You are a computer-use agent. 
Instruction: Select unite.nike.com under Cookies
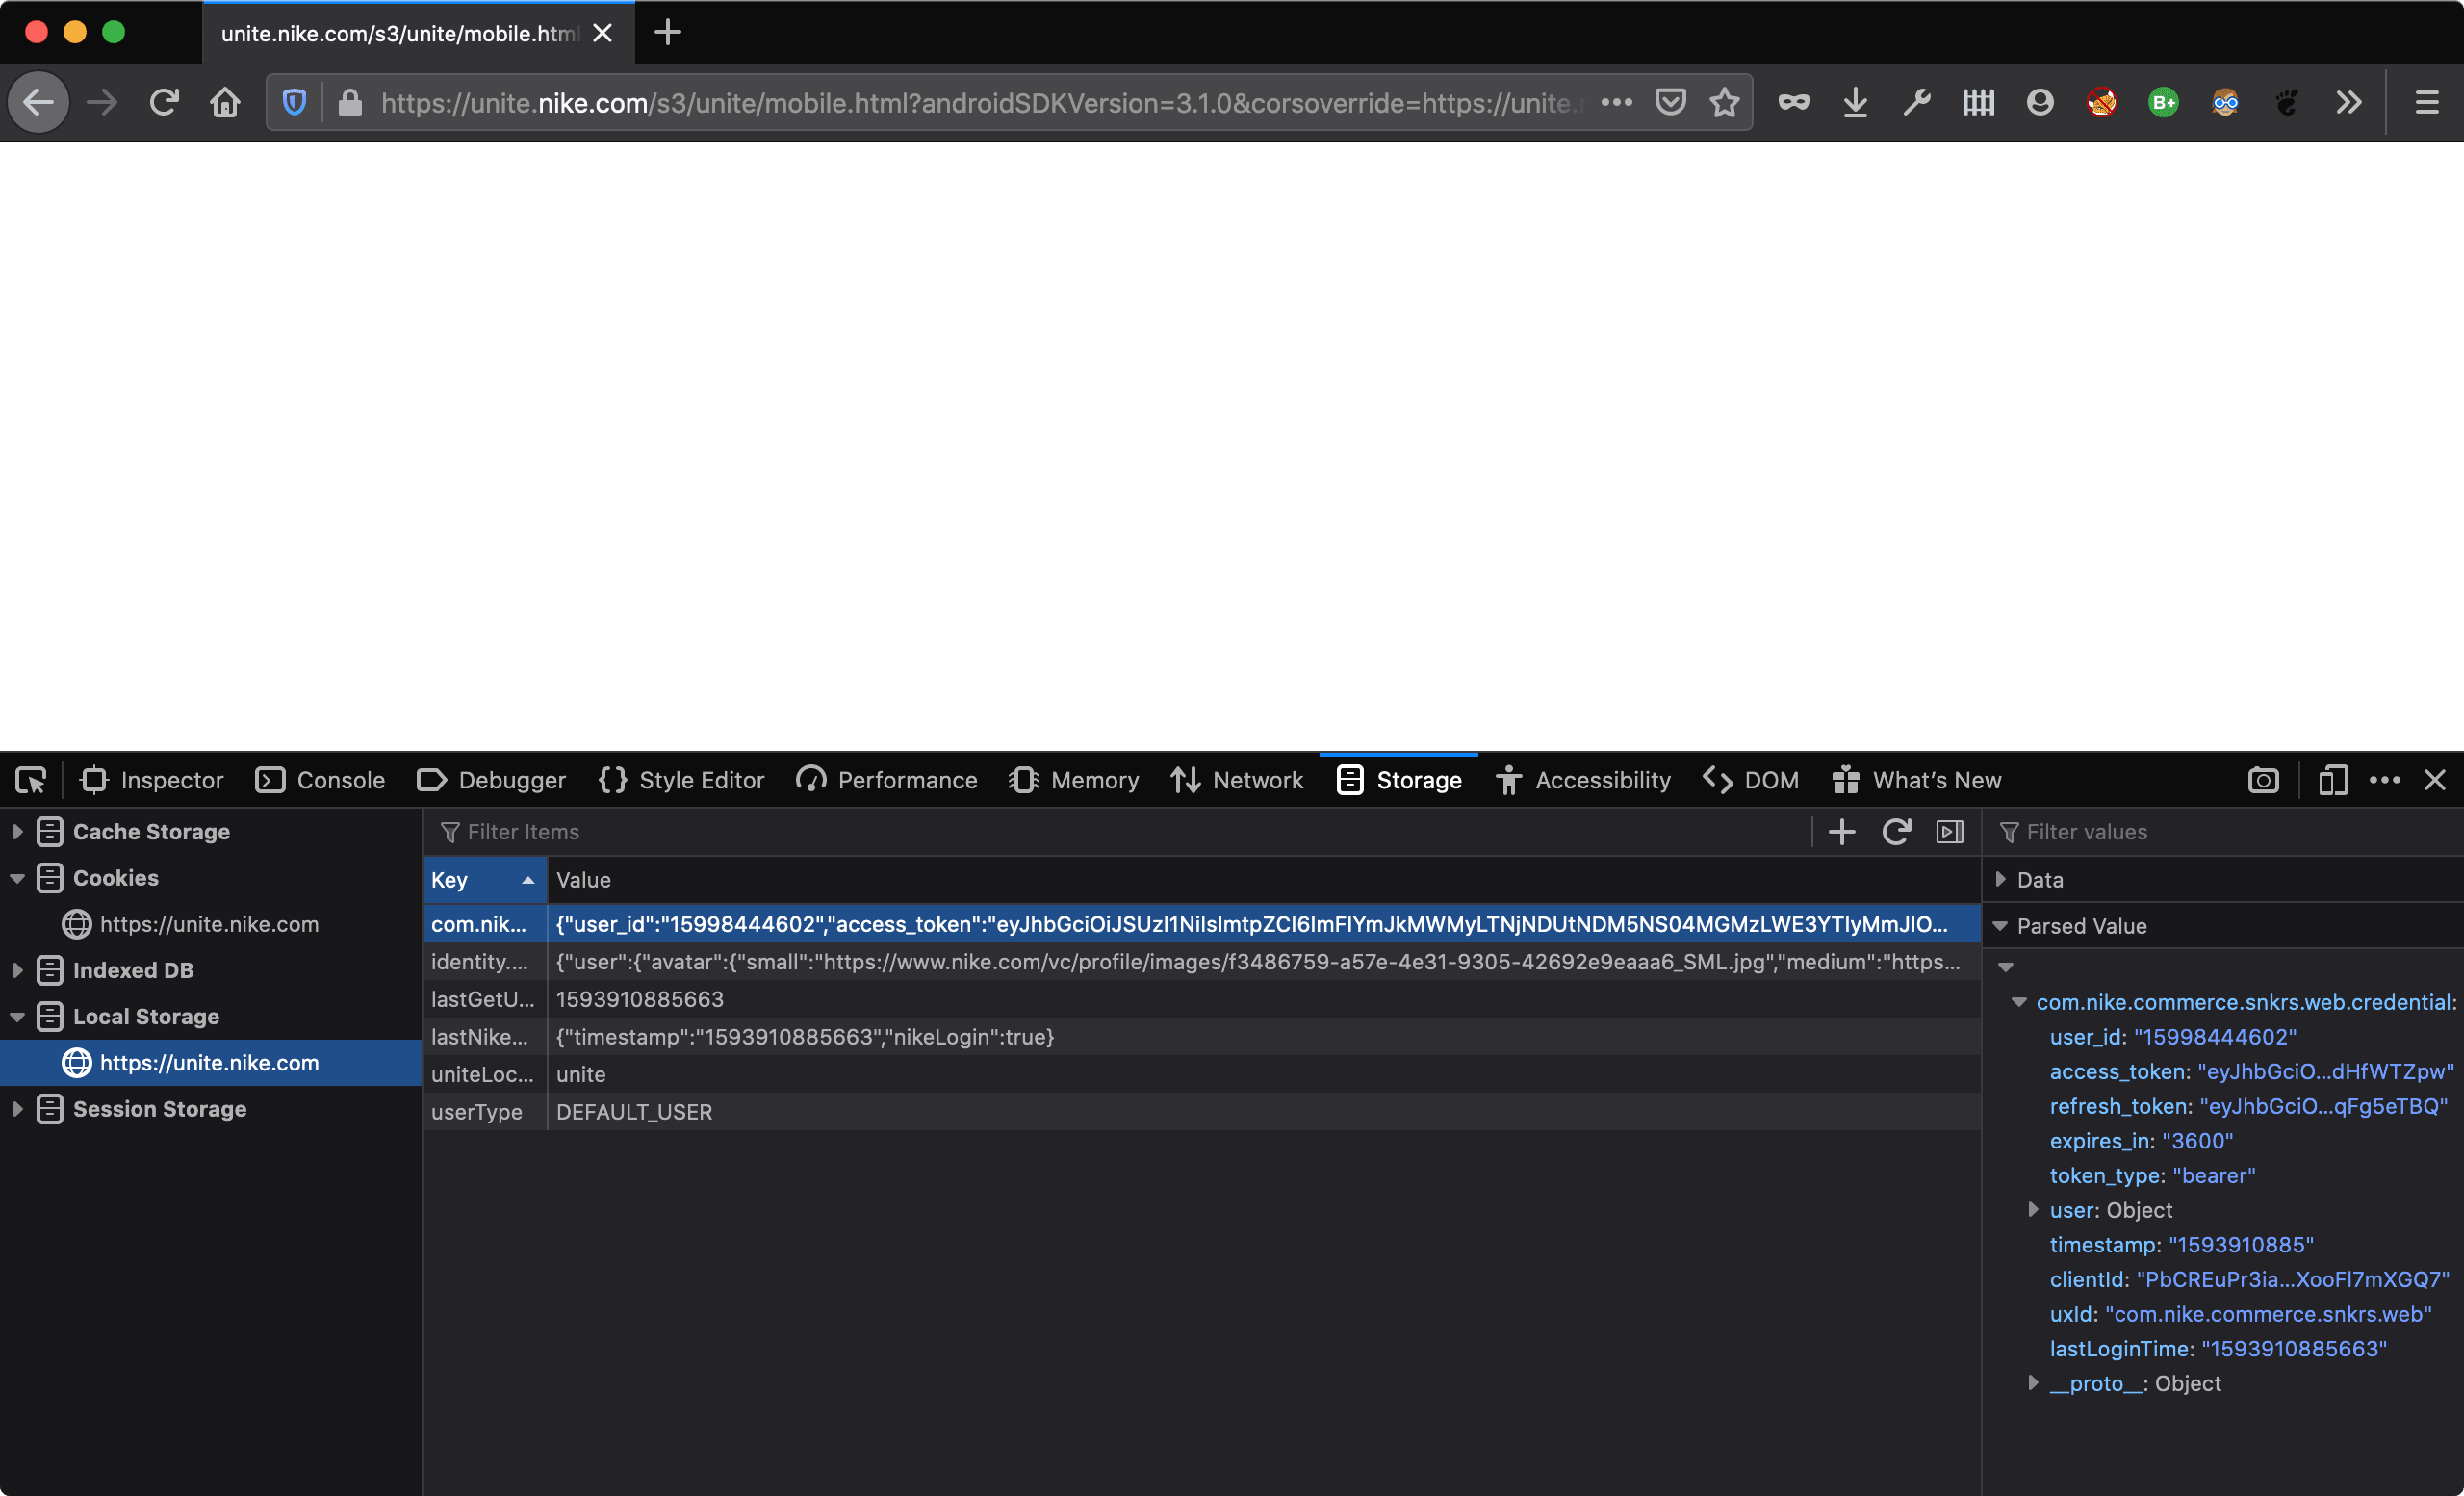point(210,924)
